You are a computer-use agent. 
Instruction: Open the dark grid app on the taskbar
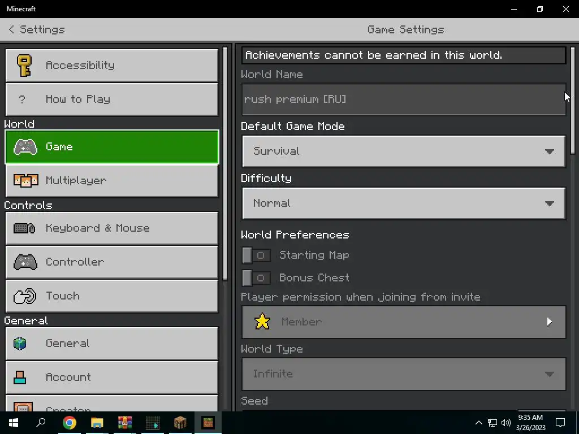click(x=153, y=423)
